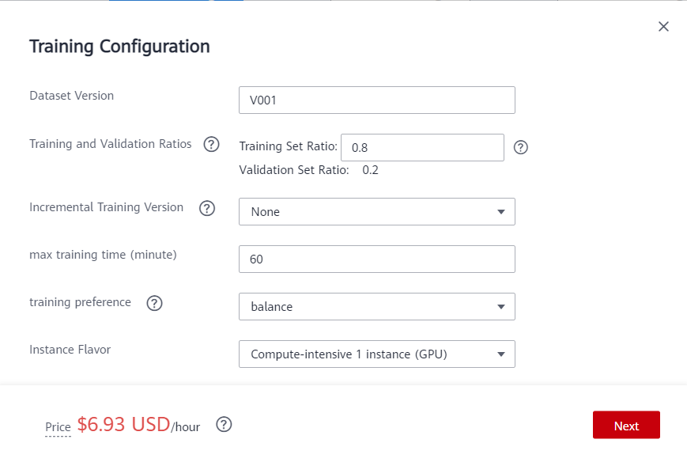Click the Dataset Version field showing V001
Viewport: 687px width, 462px height.
[377, 100]
